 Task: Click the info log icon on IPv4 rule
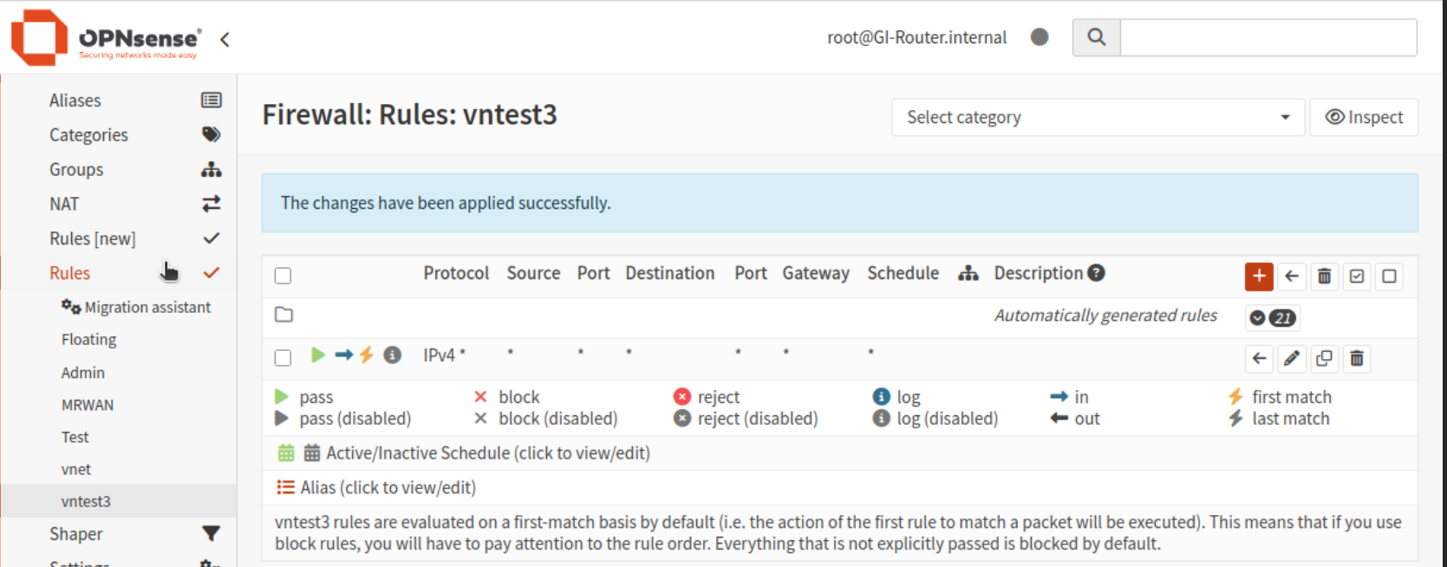tap(393, 355)
